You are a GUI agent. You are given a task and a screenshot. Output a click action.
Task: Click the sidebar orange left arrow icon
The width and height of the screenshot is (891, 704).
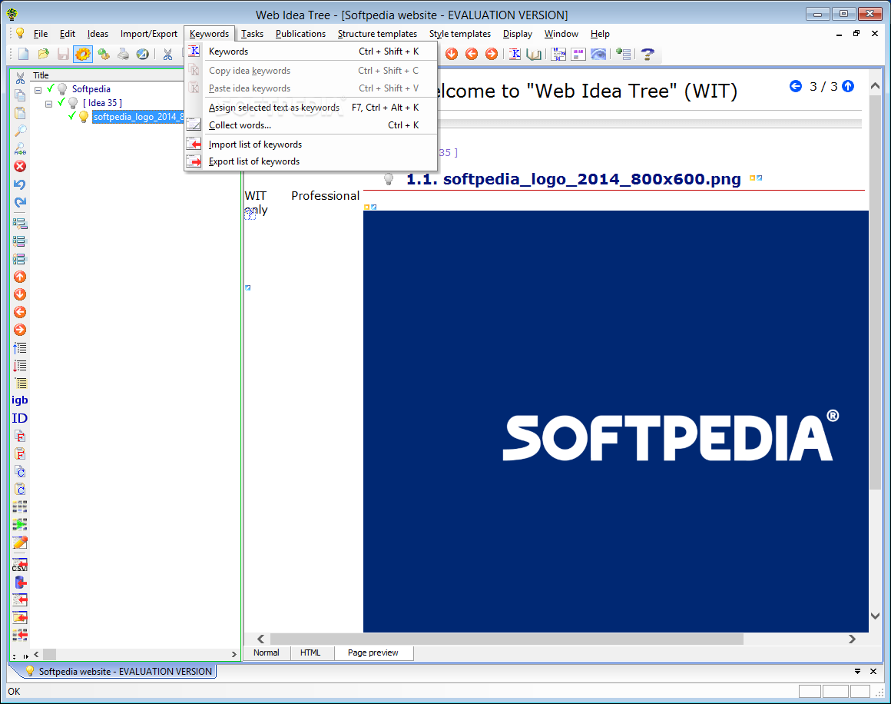(20, 312)
